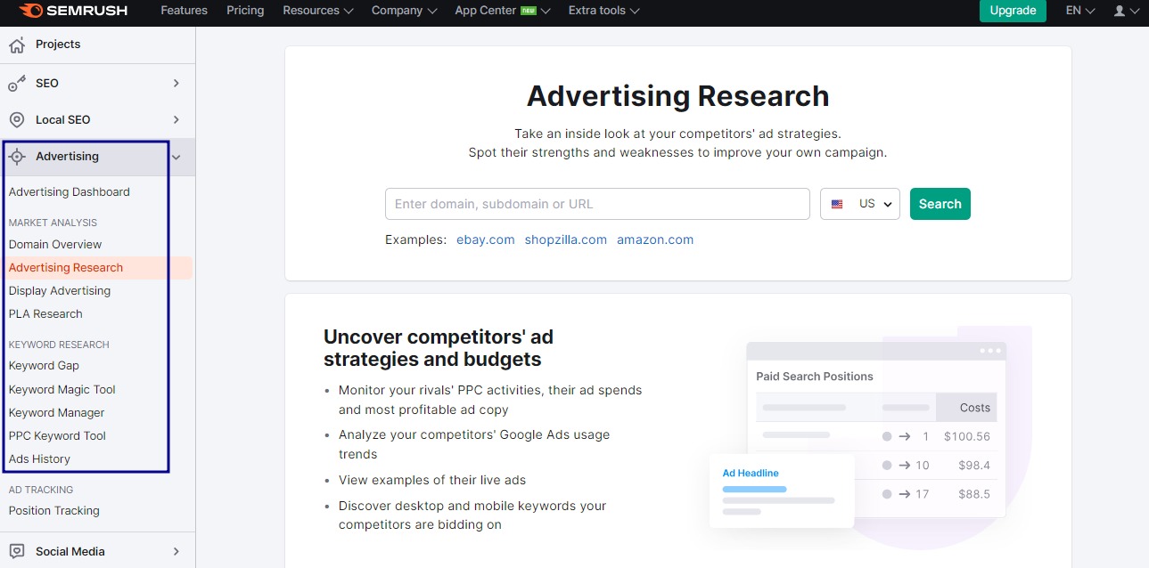The width and height of the screenshot is (1149, 568).
Task: Go to Features in top navigation
Action: (184, 11)
